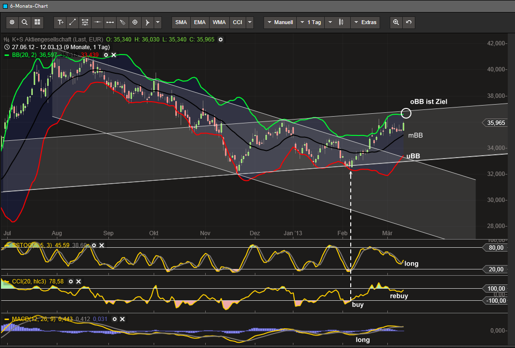Click the zoom-in magnifier icon
Screen dimensions: 515x348
click(x=396, y=22)
